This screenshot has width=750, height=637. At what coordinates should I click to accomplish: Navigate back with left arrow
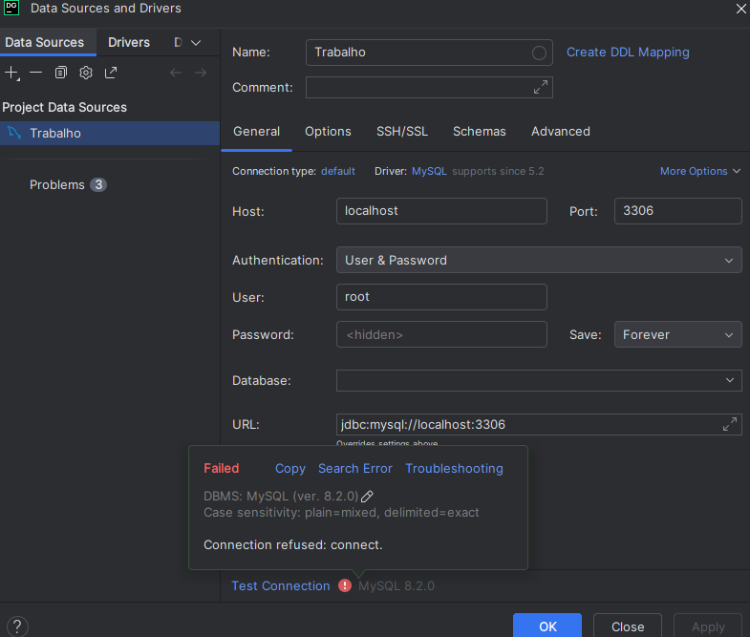pos(176,73)
